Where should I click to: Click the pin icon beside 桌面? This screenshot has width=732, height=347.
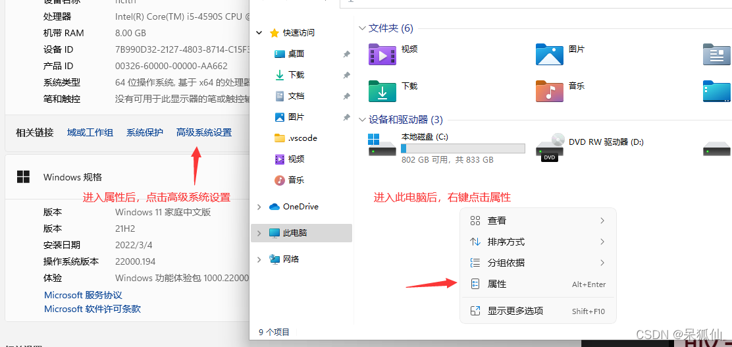click(x=346, y=54)
